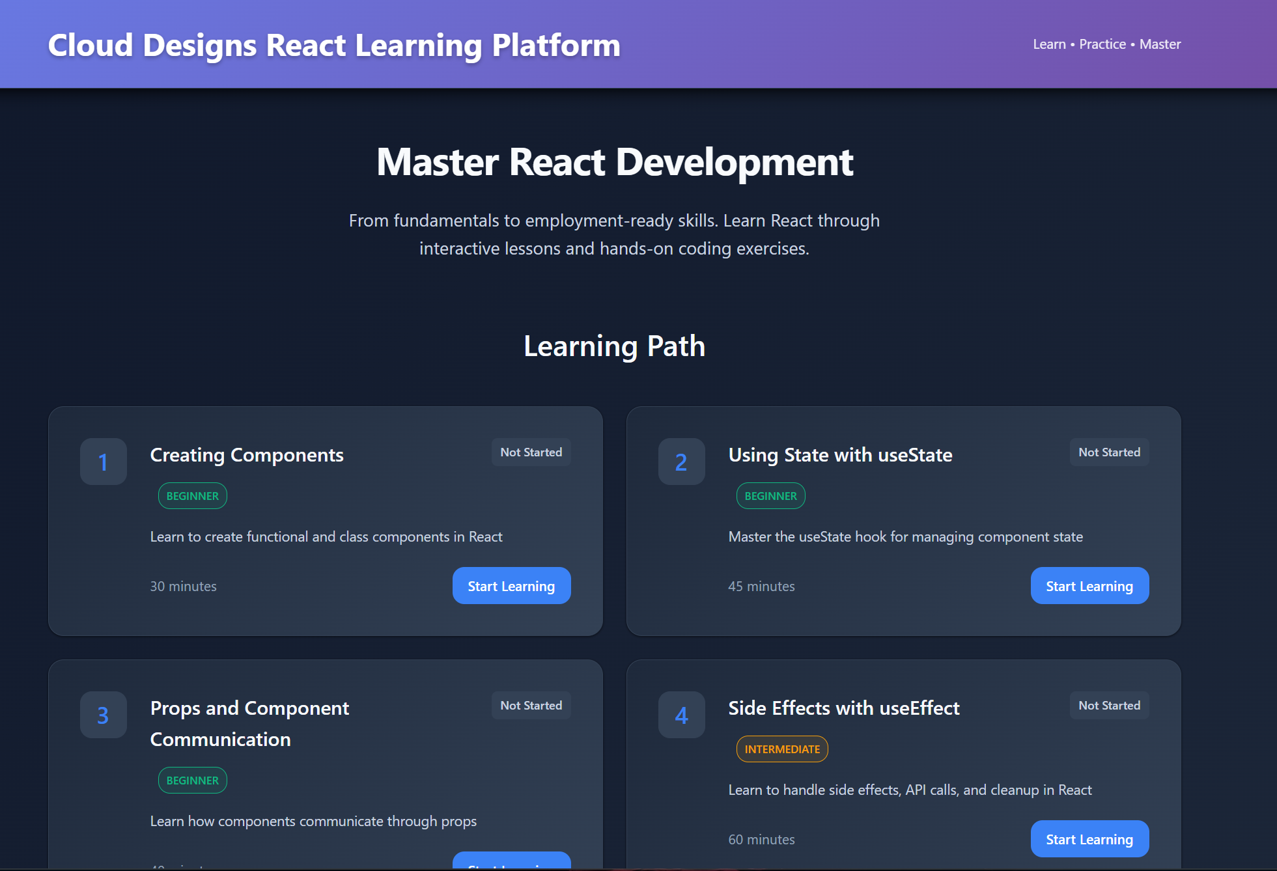Open the Learn section in the header
This screenshot has width=1277, height=871.
coord(1048,44)
